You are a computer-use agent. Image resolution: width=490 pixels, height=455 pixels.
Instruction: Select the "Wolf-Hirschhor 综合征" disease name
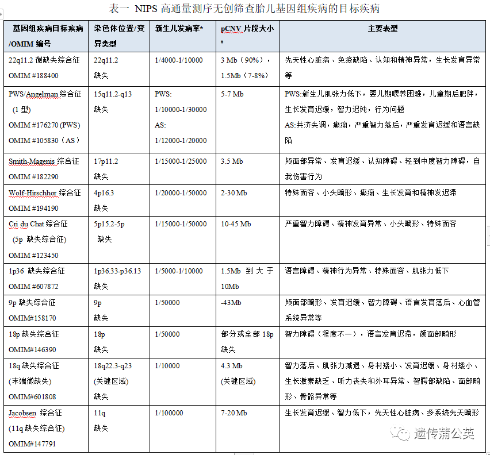(x=45, y=193)
